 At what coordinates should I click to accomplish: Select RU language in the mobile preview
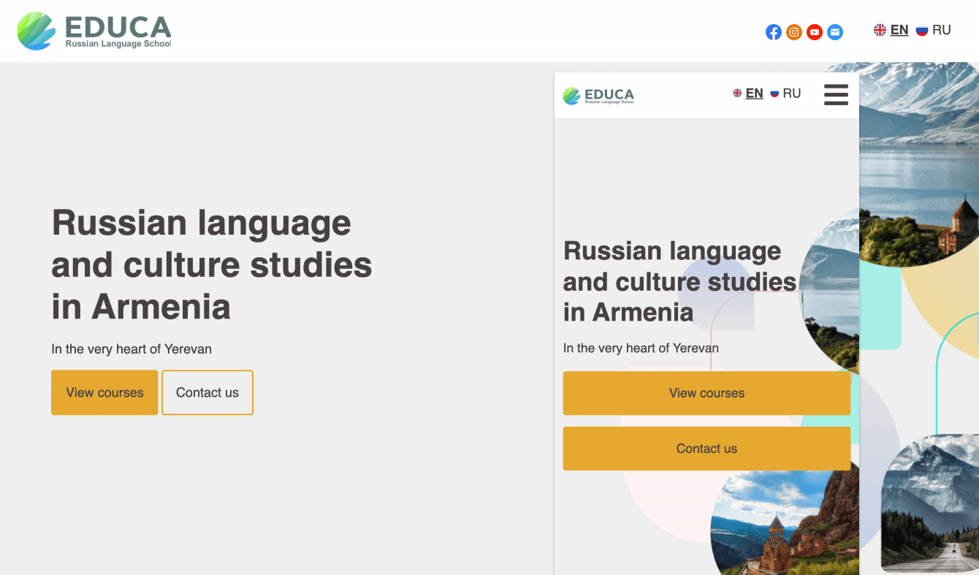[792, 94]
